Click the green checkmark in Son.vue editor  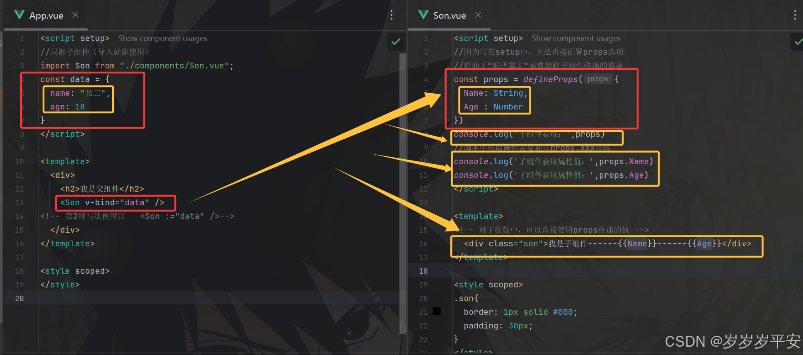pyautogui.click(x=797, y=41)
